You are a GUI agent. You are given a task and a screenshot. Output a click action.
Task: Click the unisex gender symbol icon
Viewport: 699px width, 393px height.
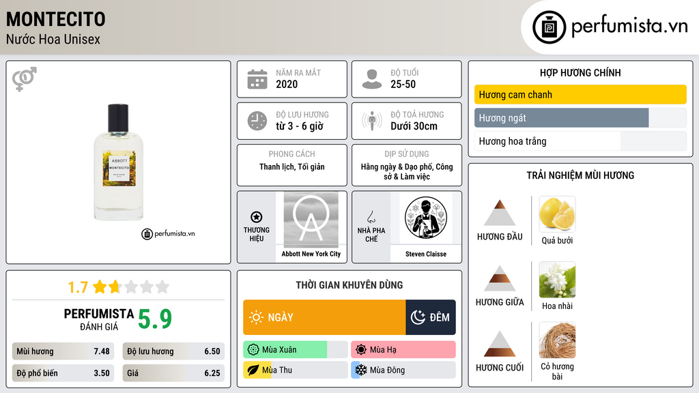(25, 79)
